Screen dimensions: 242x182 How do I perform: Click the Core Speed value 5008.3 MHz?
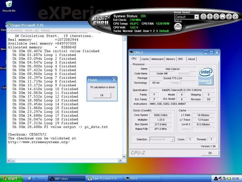[x=161, y=115]
